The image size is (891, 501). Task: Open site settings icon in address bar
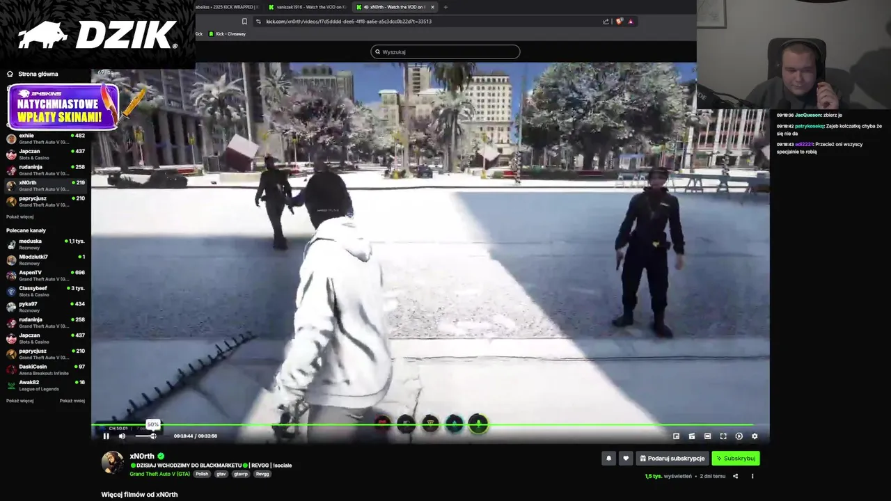point(258,22)
